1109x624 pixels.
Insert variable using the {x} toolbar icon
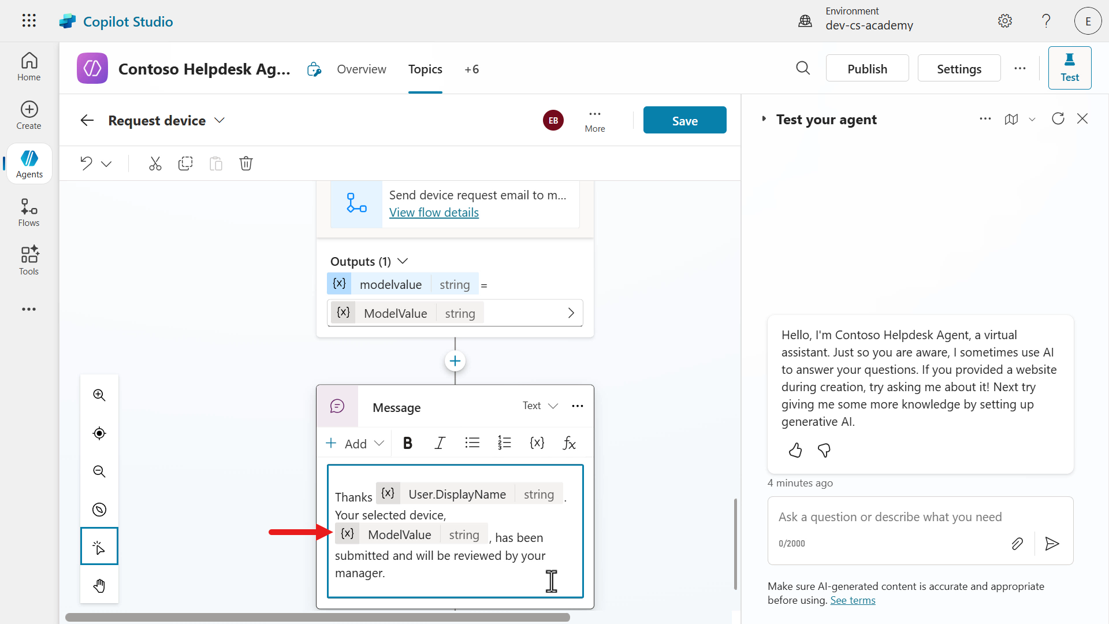click(537, 443)
